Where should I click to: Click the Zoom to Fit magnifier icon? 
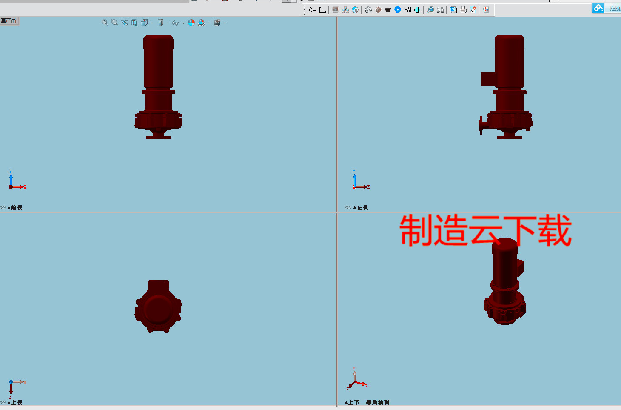pos(105,23)
